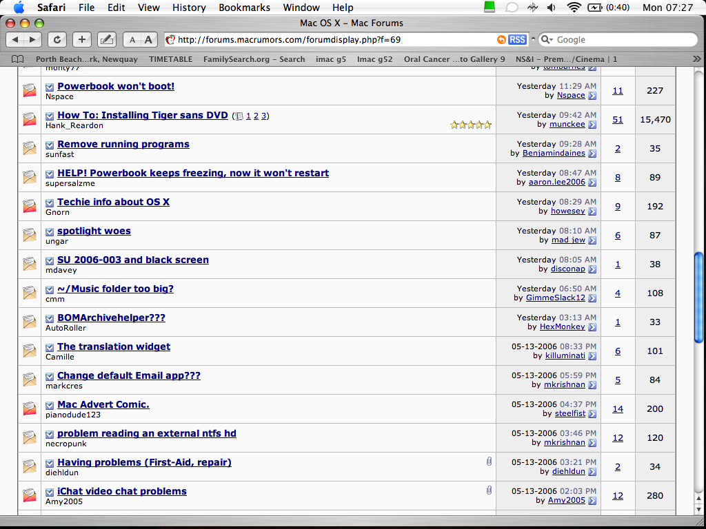Go forward with the Safari forward arrow

[x=32, y=39]
